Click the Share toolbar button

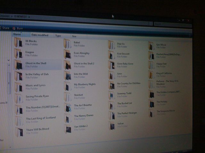(x=4, y=28)
